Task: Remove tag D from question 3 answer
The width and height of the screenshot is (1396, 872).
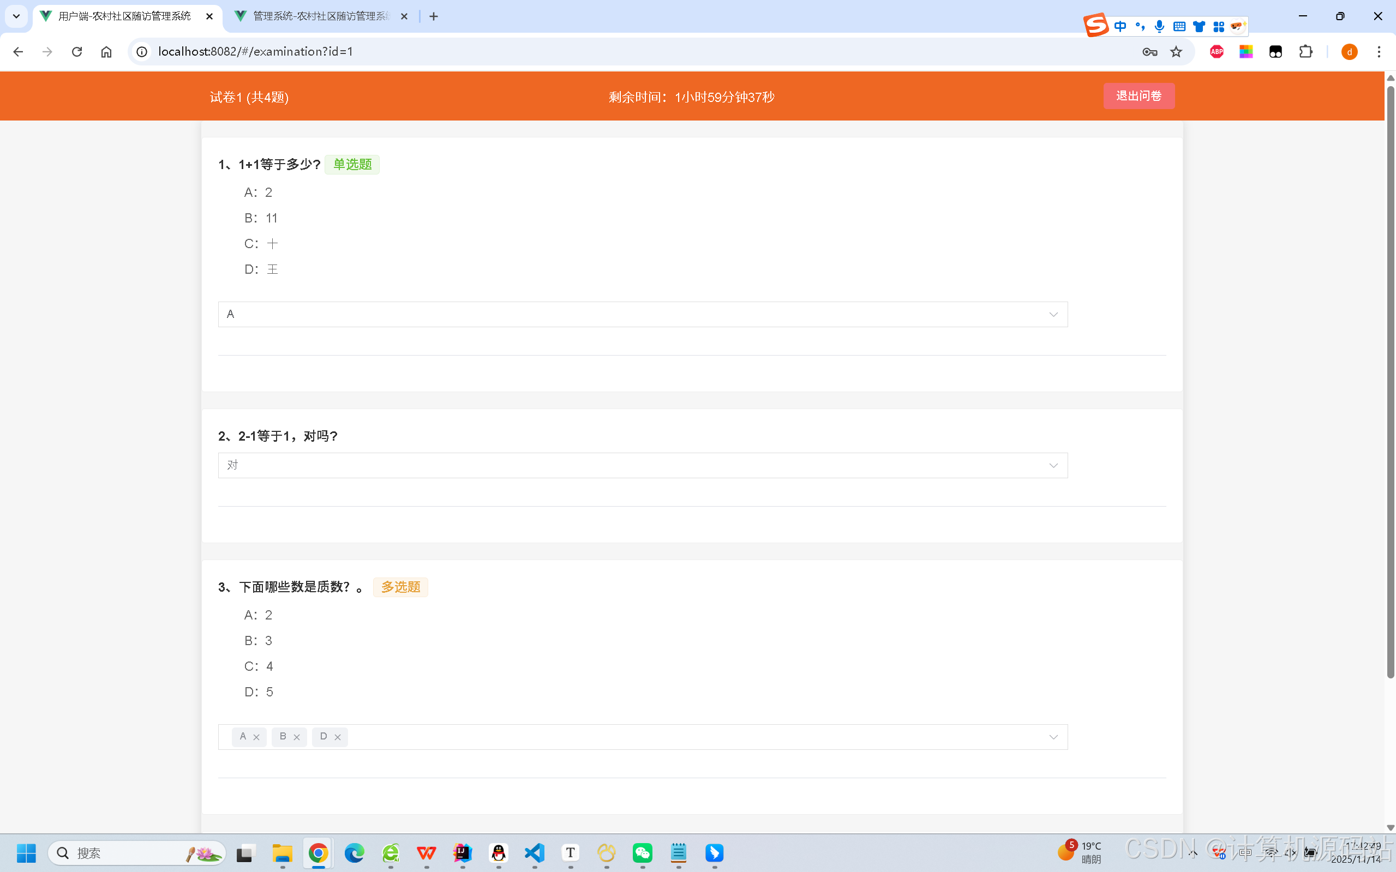Action: pos(338,737)
